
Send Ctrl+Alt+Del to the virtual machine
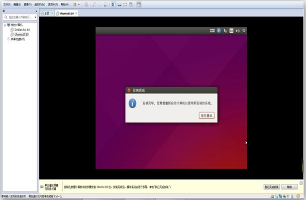(86, 5)
